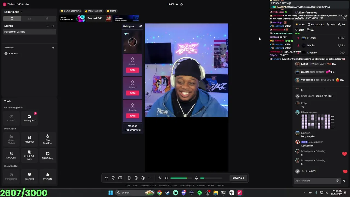Screen dimensions: 350x197
Task: Invite a viewer to Guest 3 slot
Action: pos(132,93)
